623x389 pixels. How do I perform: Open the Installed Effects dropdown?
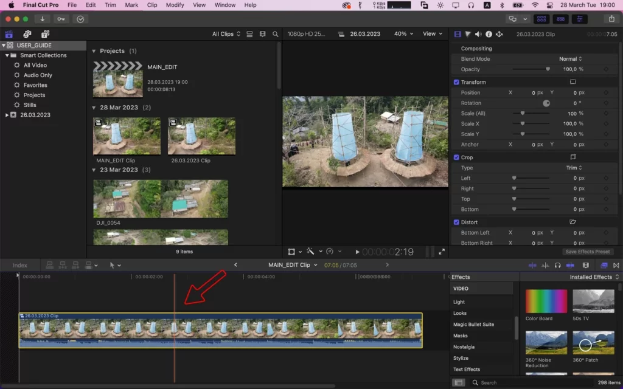click(594, 277)
